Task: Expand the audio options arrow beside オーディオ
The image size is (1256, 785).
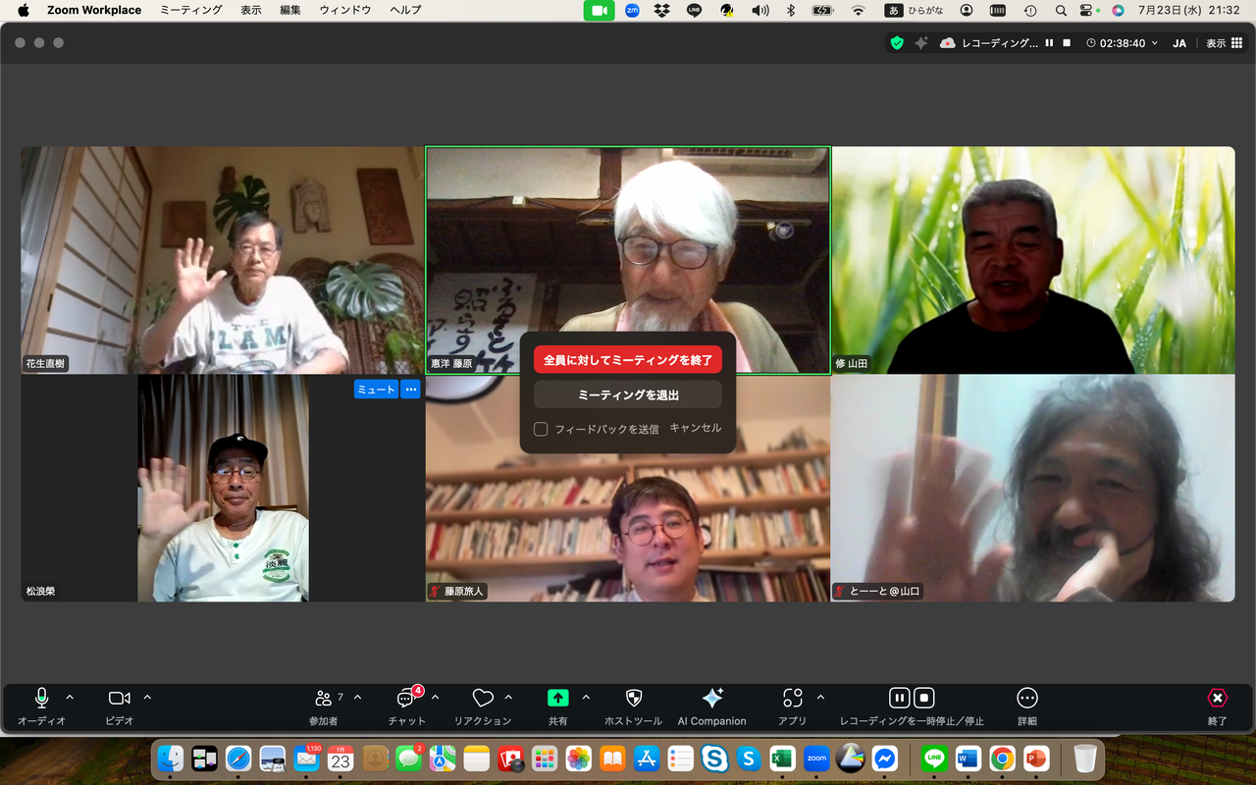Action: click(70, 698)
